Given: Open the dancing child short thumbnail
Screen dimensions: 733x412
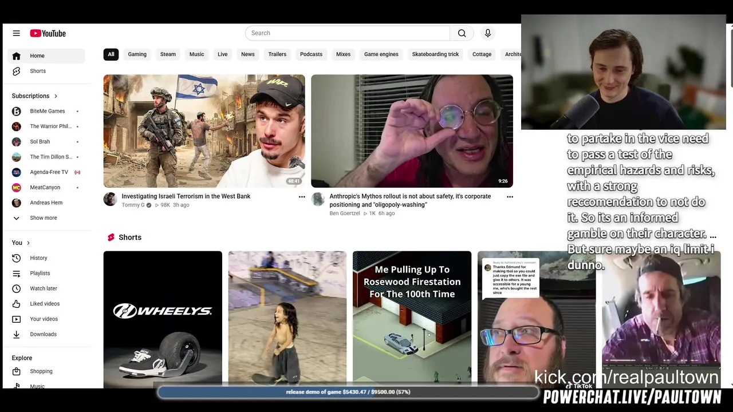Looking at the screenshot, I should tap(287, 318).
